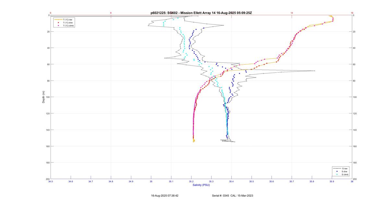Click salinity tick label 34.9
This screenshot has height=201, width=389.
pyautogui.click(x=131, y=182)
